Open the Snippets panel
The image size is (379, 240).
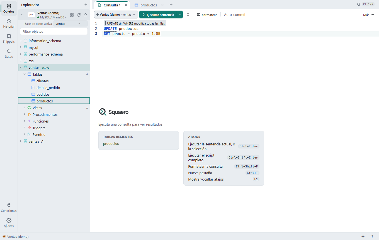click(9, 39)
